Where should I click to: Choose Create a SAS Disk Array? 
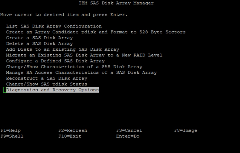tap(39, 38)
